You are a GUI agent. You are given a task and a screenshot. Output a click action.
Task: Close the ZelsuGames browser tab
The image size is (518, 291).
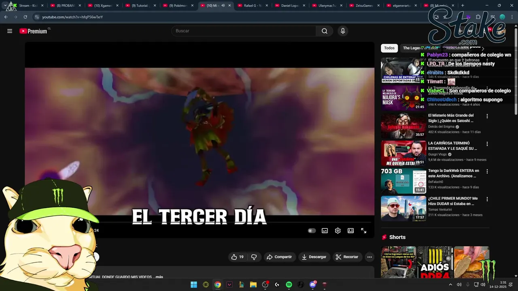pyautogui.click(x=379, y=6)
